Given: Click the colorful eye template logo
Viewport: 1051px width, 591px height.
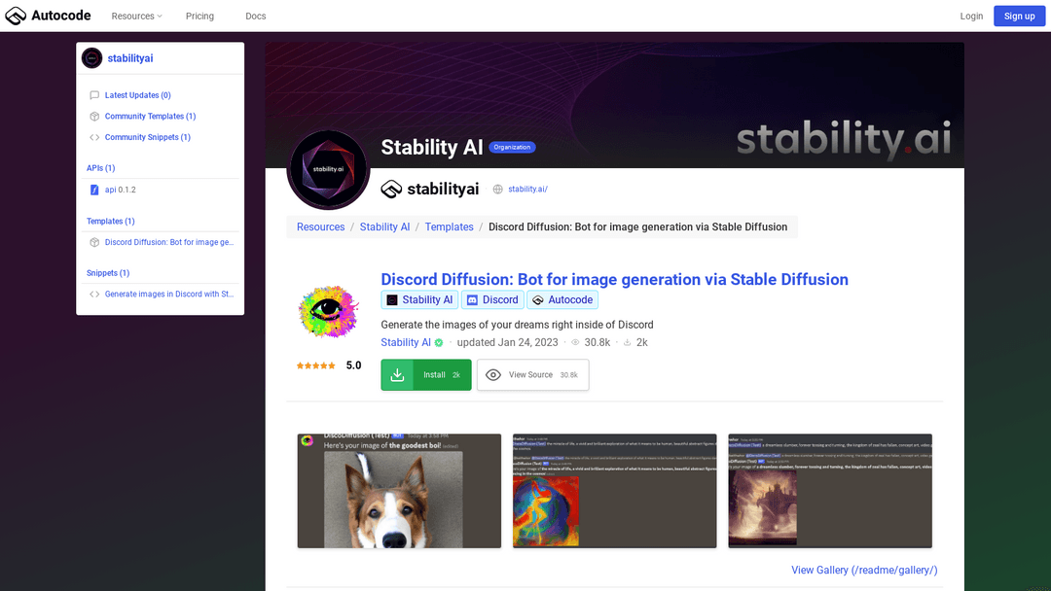Looking at the screenshot, I should point(329,311).
